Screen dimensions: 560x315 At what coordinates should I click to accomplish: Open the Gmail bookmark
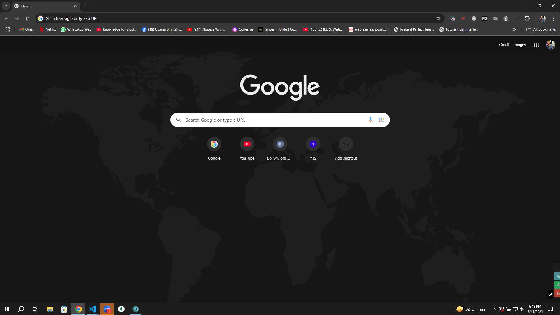pos(27,29)
